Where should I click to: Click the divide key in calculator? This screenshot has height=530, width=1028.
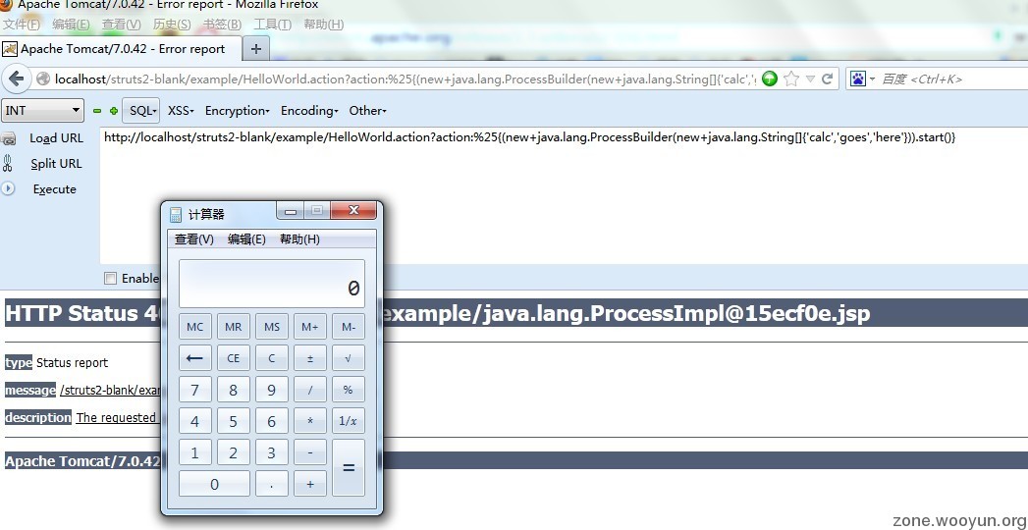pos(310,390)
